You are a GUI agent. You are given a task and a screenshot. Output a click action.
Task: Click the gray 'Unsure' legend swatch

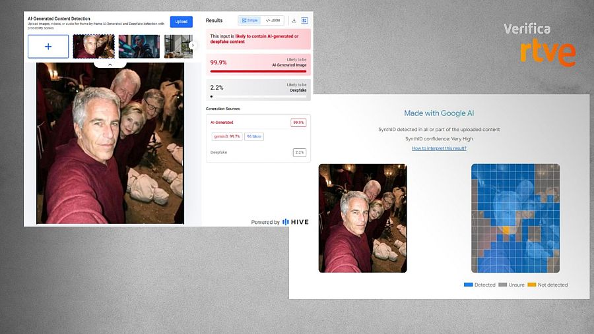point(503,285)
